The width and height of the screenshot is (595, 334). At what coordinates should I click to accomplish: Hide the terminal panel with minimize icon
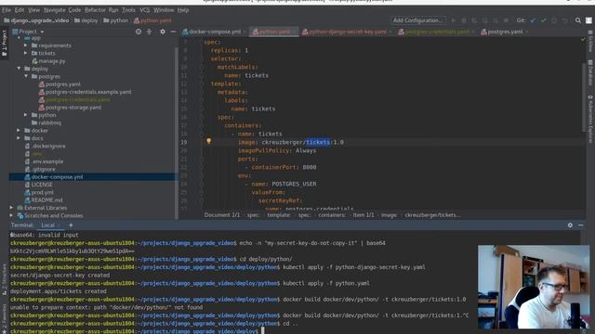pos(581,225)
